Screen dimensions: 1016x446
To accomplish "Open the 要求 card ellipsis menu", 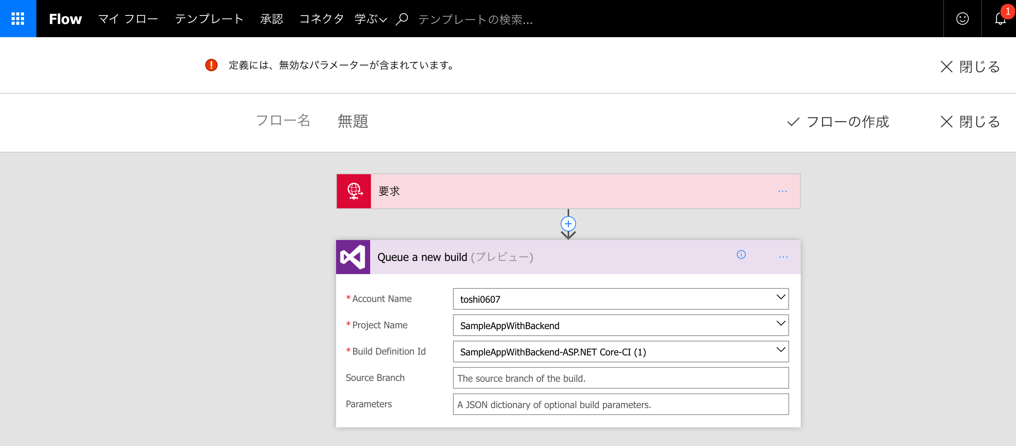I will tap(783, 192).
